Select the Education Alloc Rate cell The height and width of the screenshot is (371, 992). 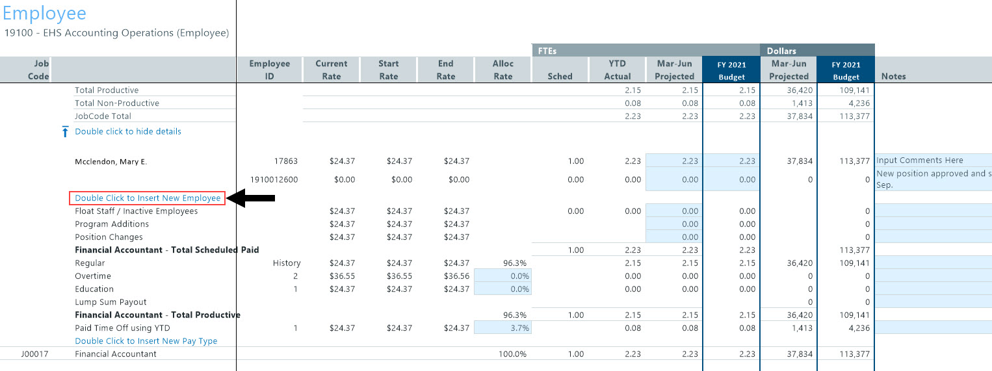point(503,289)
